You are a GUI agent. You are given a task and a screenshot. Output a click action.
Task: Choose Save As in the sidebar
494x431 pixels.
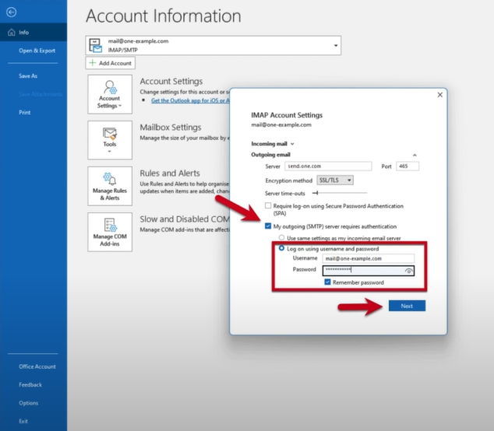(28, 75)
